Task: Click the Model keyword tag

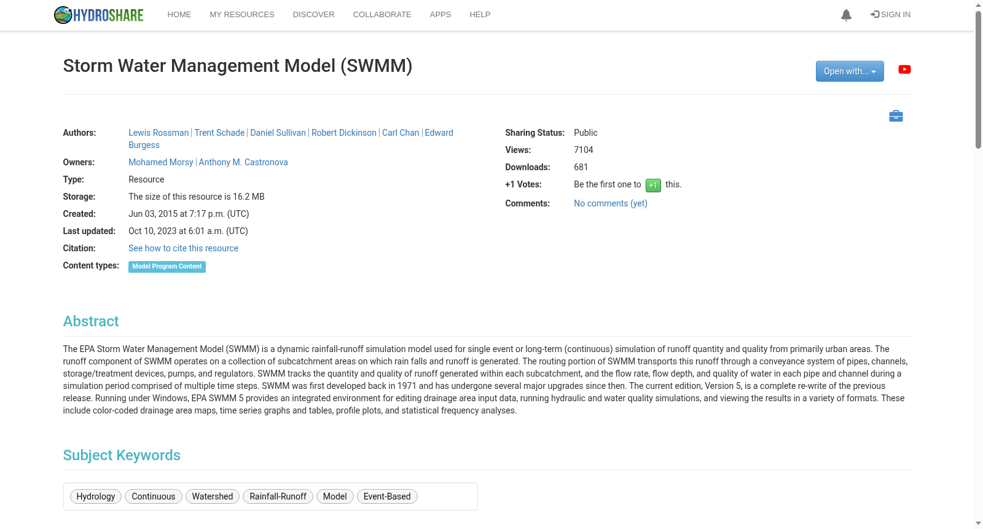Action: [x=335, y=496]
